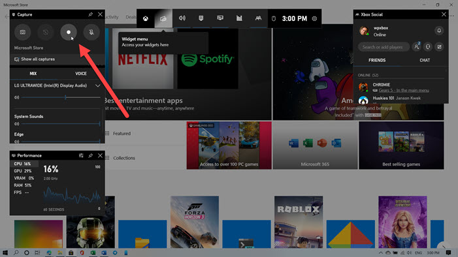Open the Spotify tile in Microsoft Store
458x257 pixels.
pos(208,59)
